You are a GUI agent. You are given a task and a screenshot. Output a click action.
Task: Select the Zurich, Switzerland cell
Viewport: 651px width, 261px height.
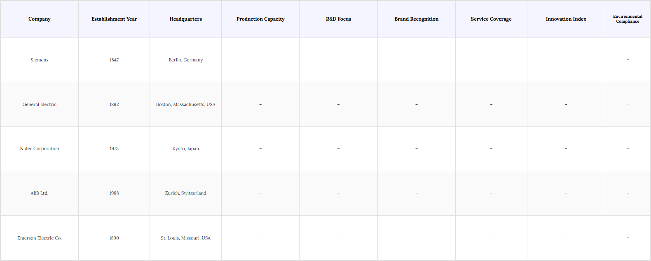click(185, 193)
